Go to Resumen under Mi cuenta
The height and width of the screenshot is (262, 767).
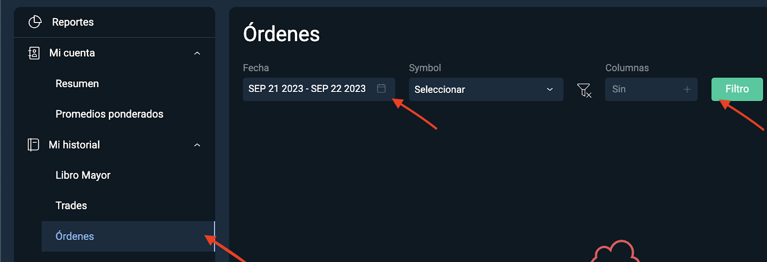tap(77, 84)
